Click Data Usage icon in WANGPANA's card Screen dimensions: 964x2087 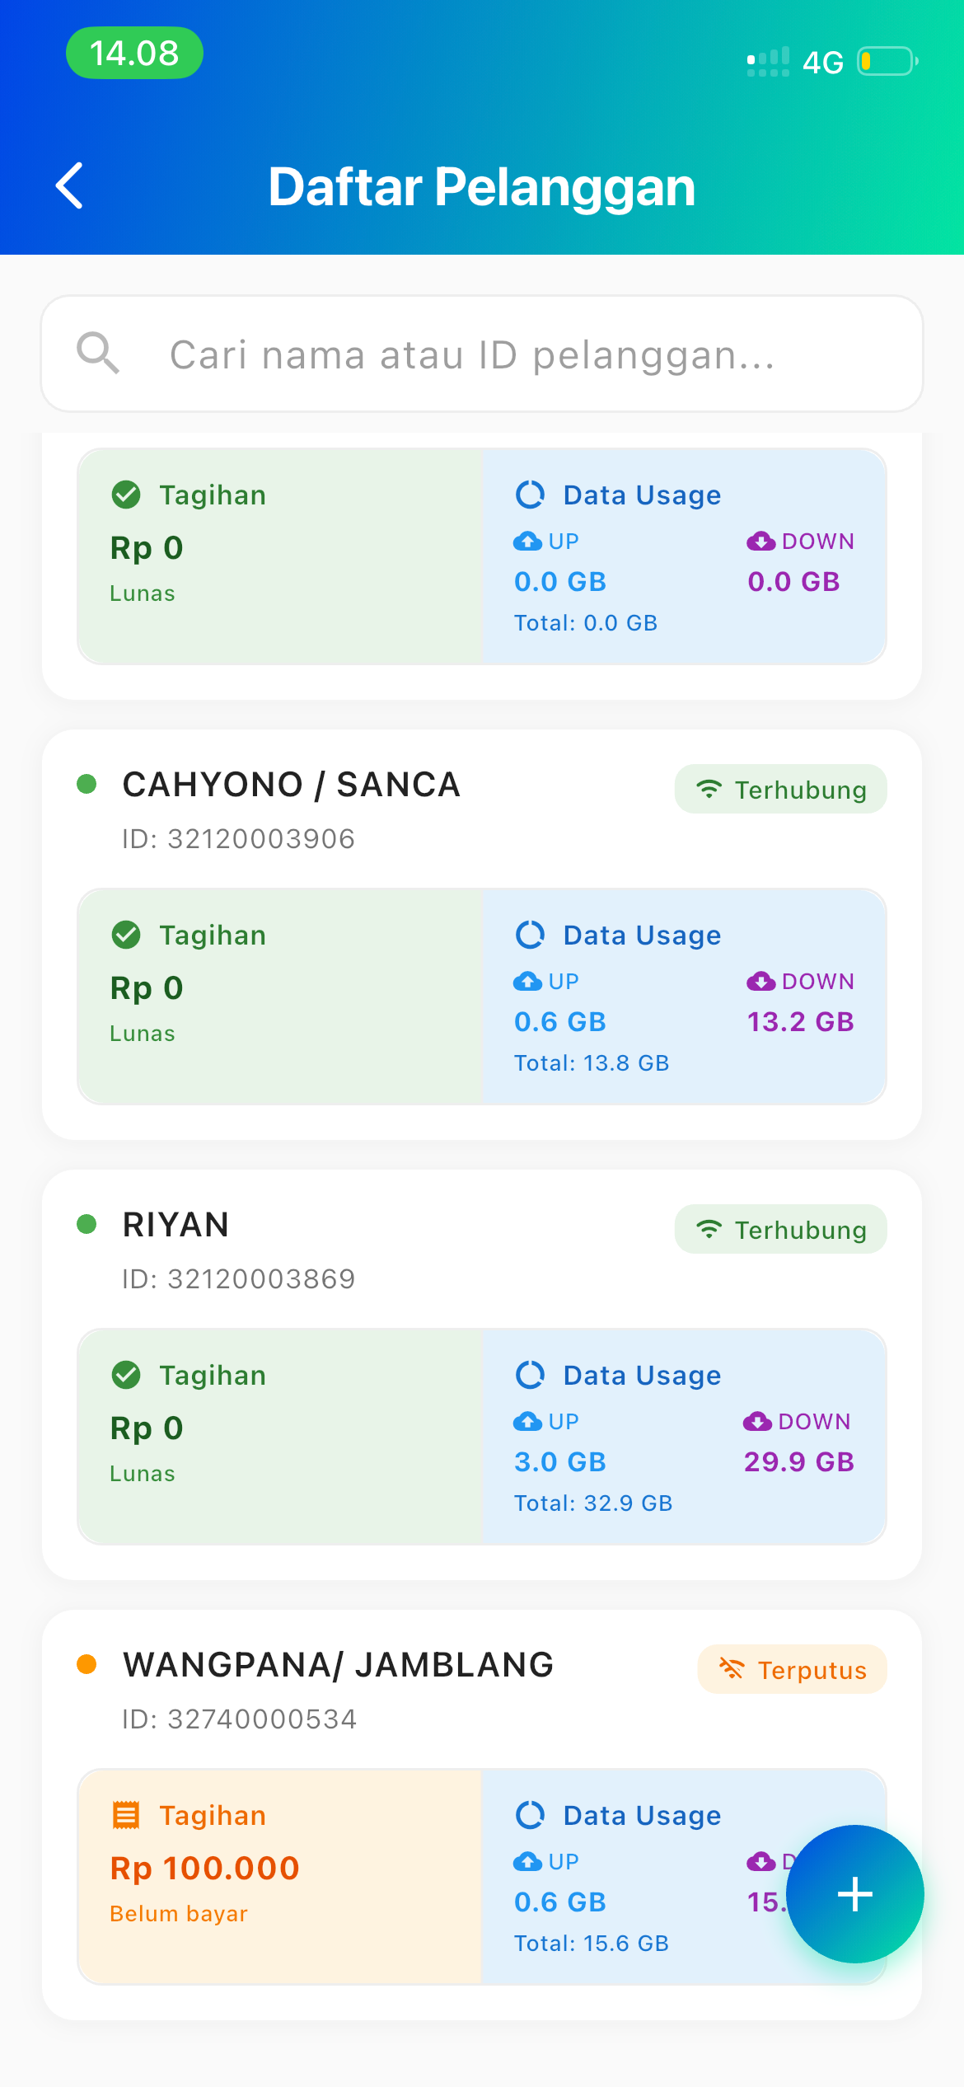click(x=530, y=1815)
